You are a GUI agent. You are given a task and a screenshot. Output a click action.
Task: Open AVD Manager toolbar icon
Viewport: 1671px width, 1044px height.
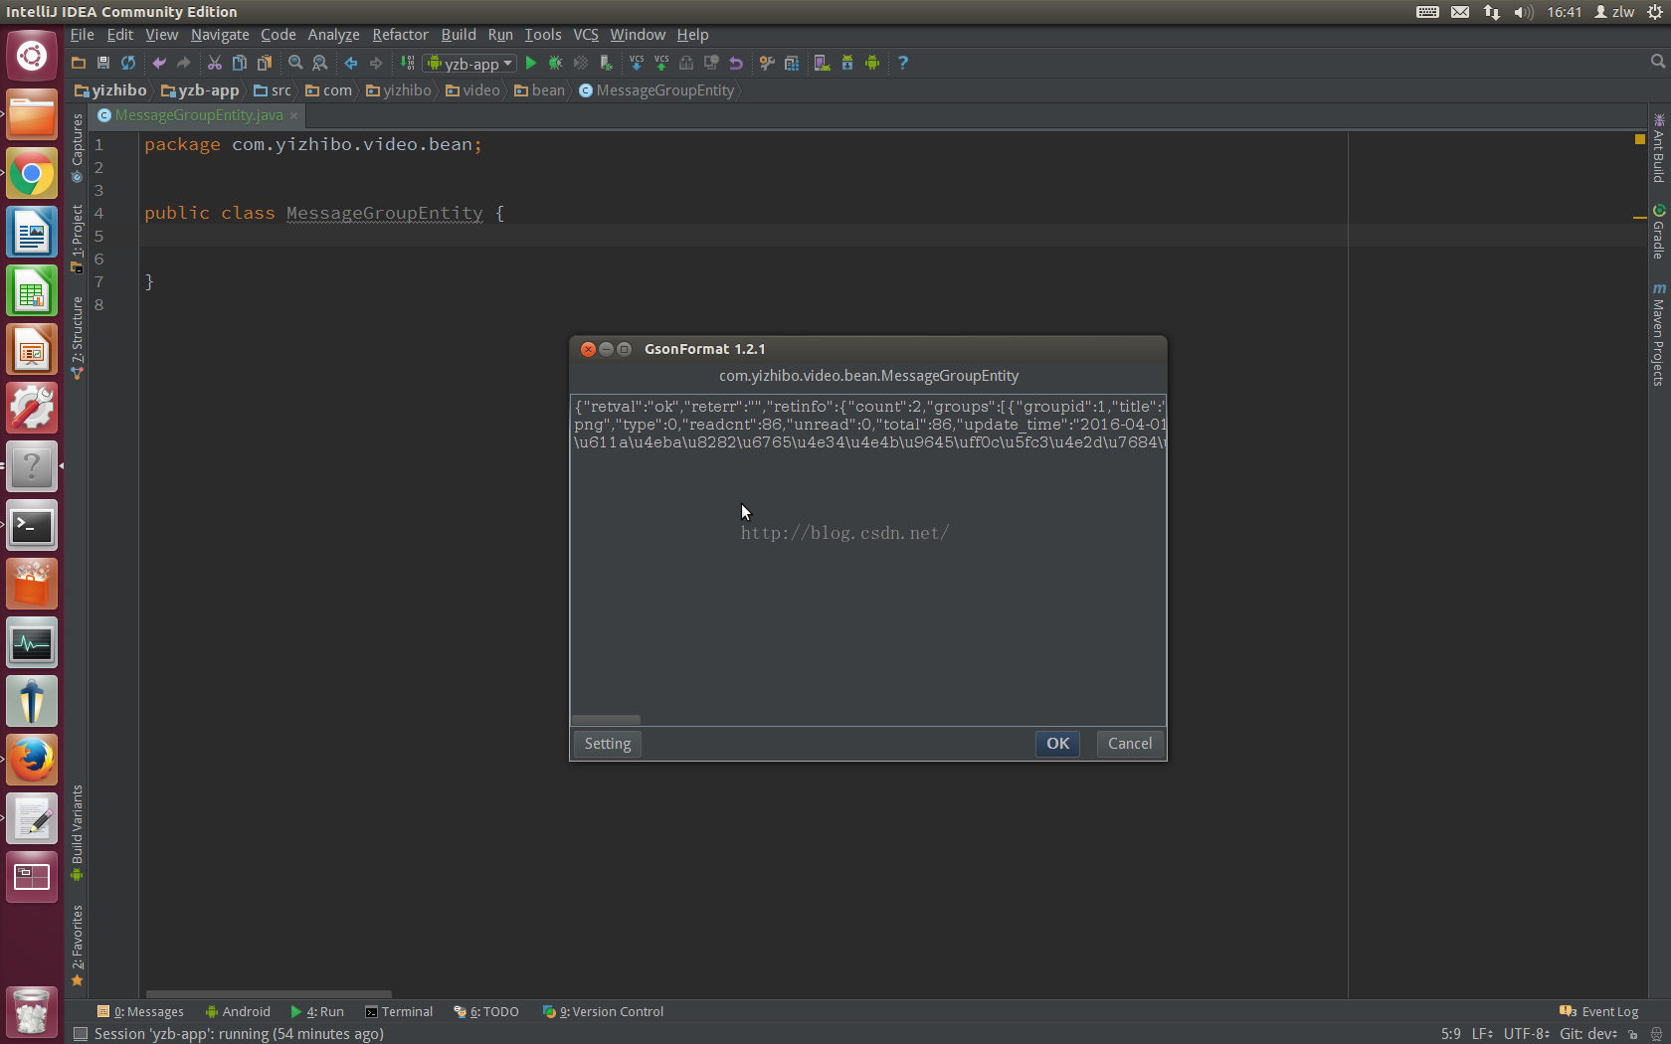point(823,63)
